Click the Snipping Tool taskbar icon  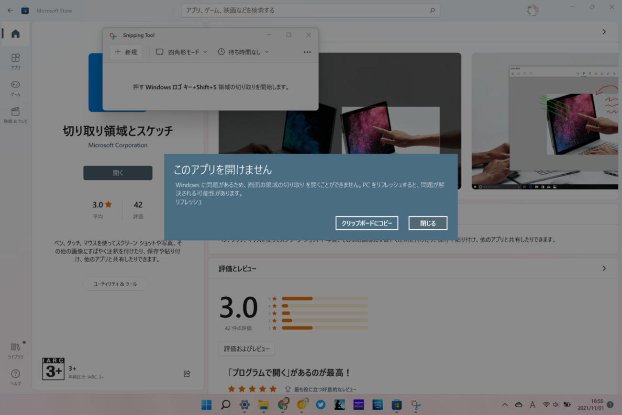416,405
